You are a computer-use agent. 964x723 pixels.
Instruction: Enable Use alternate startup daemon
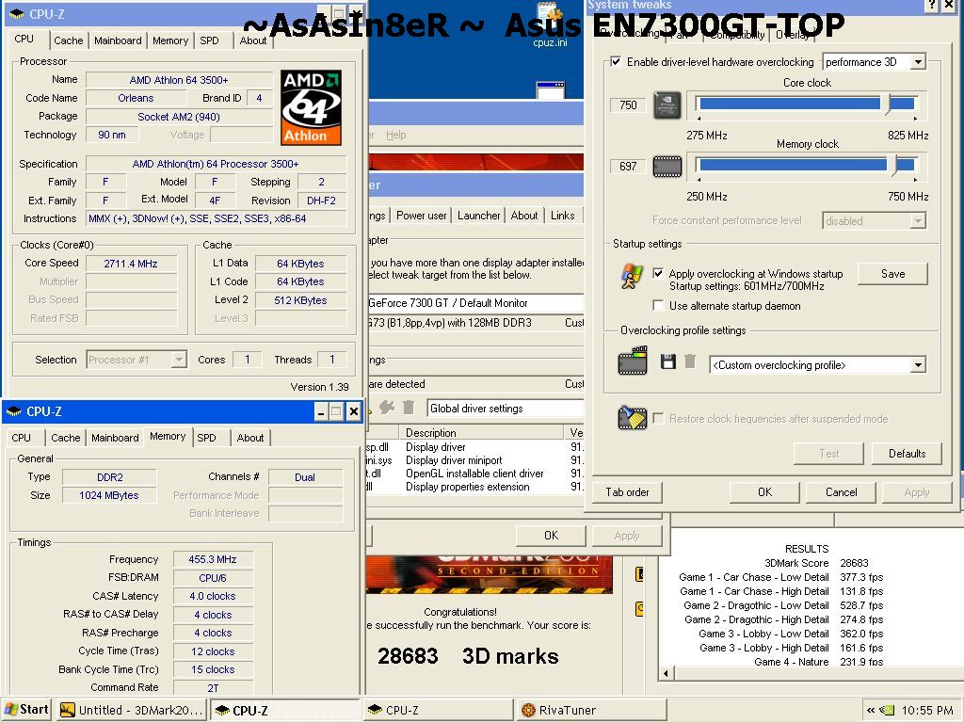tap(658, 306)
